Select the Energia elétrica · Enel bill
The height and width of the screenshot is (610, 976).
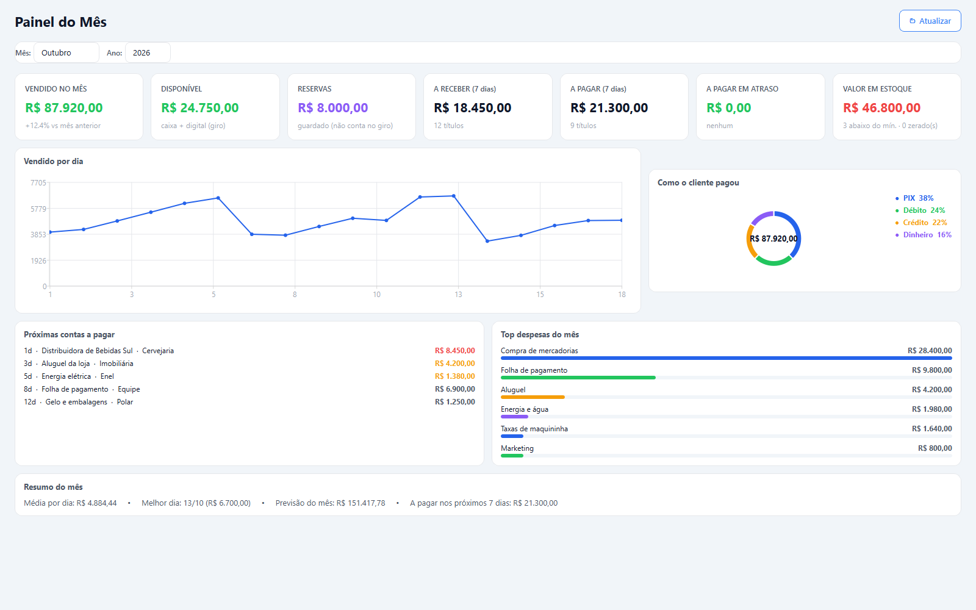[249, 376]
